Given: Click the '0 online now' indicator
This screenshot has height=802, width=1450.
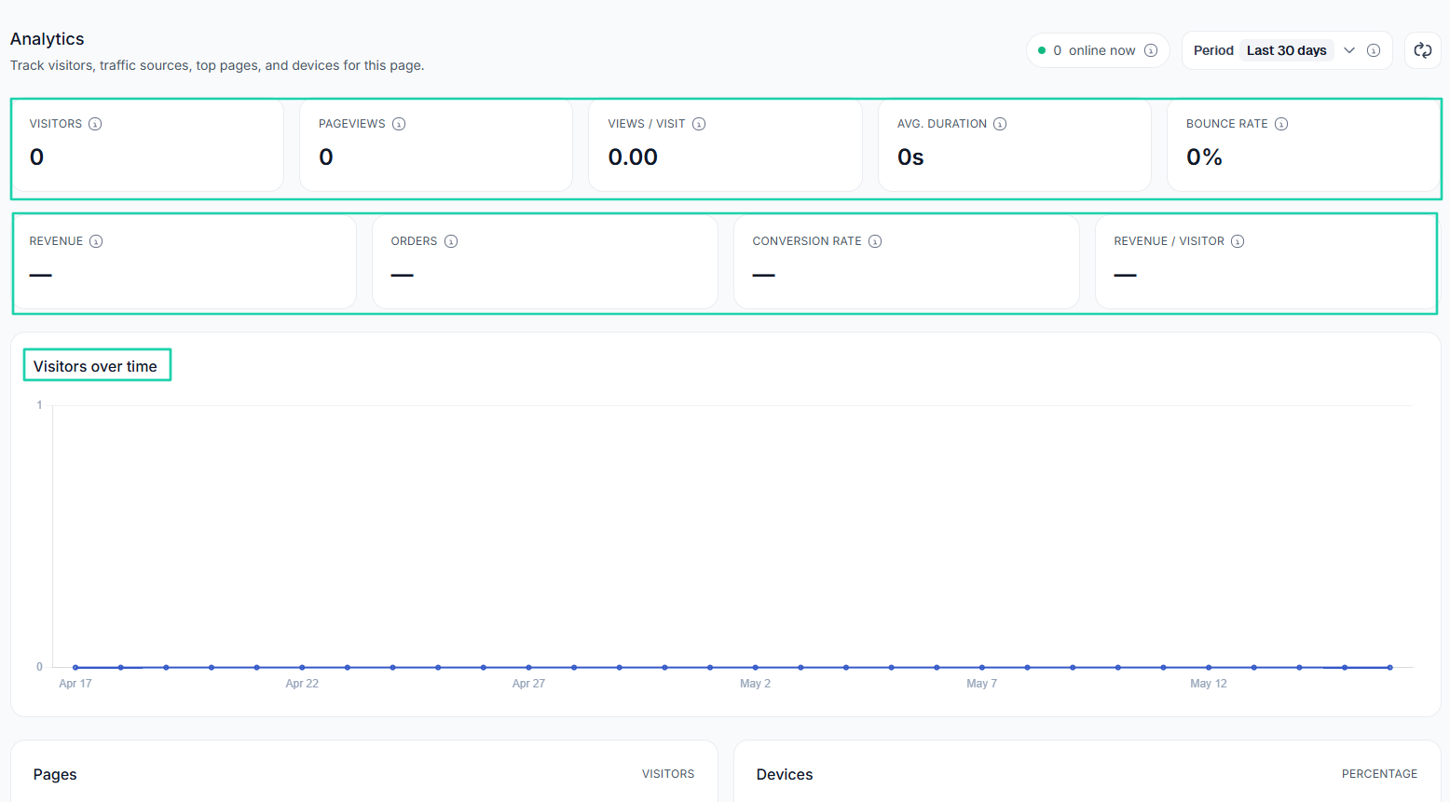Looking at the screenshot, I should pos(1098,50).
